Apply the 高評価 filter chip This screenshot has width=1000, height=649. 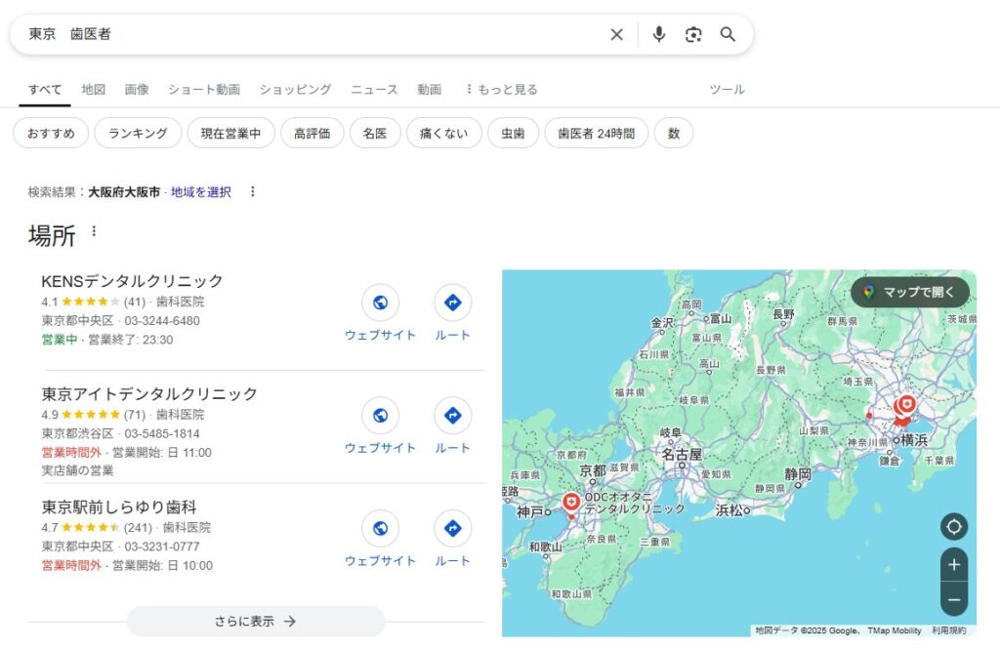(x=312, y=134)
